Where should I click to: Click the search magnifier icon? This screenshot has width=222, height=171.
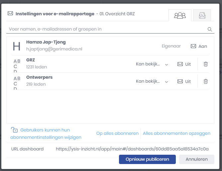[210, 29]
